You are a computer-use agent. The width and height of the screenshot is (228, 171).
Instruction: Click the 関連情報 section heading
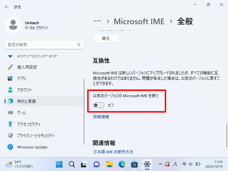pyautogui.click(x=104, y=143)
